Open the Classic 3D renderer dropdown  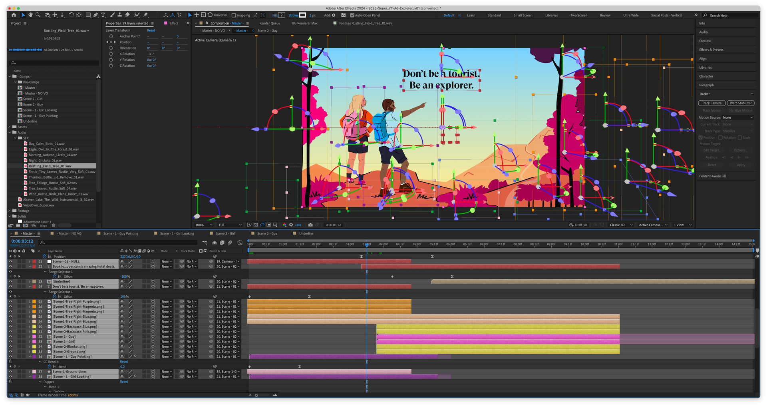pyautogui.click(x=621, y=225)
